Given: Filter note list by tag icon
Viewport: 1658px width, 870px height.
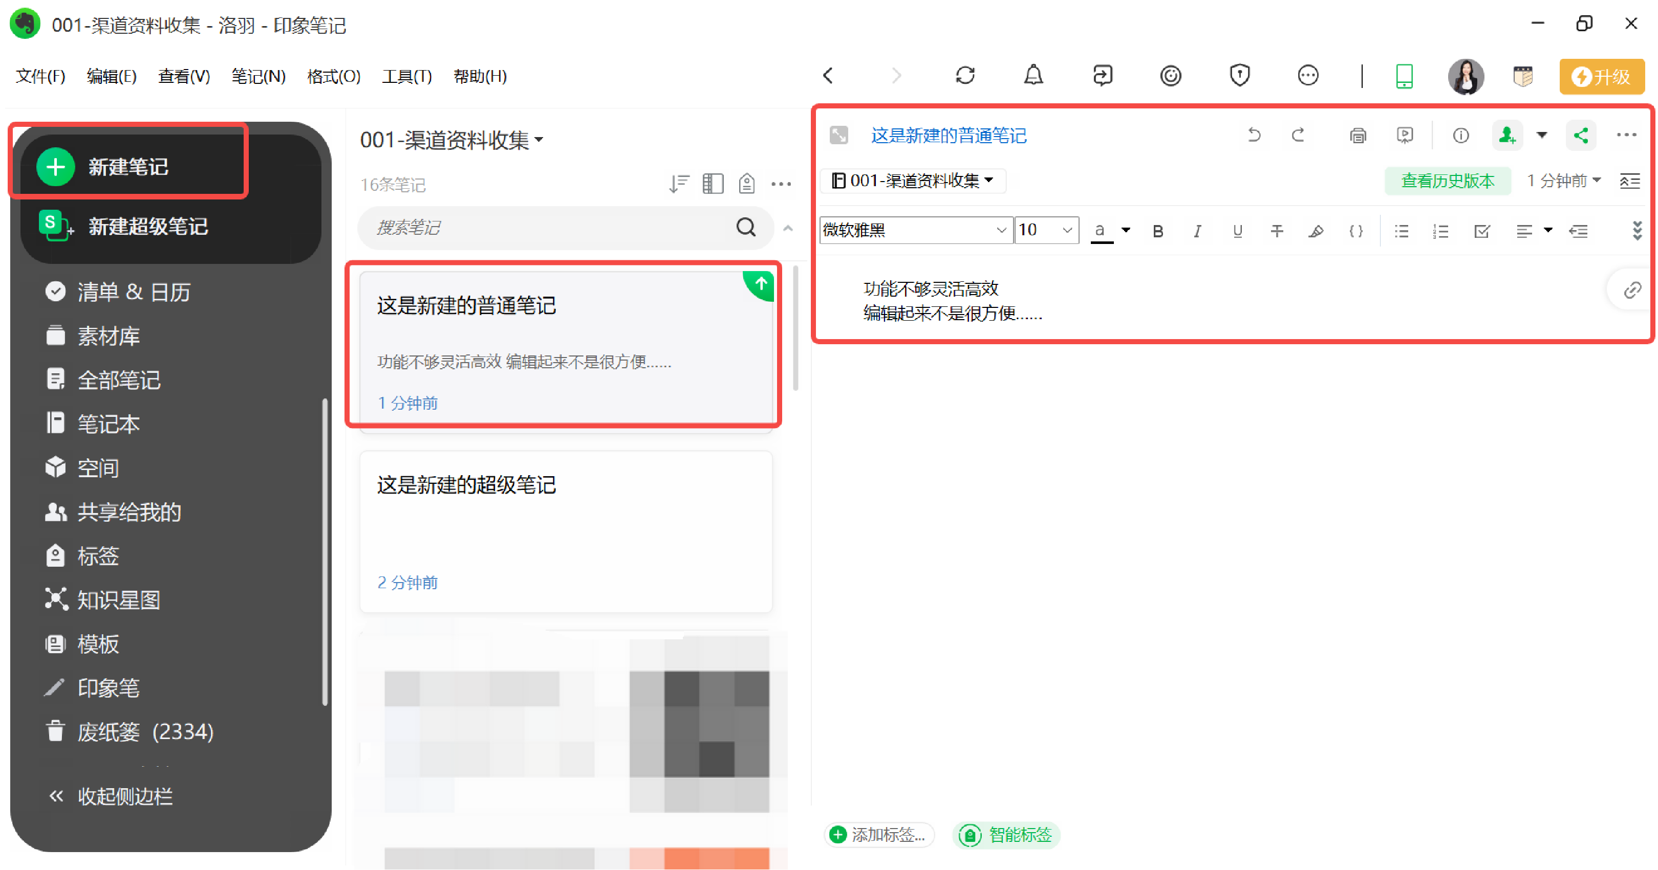Looking at the screenshot, I should point(746,184).
